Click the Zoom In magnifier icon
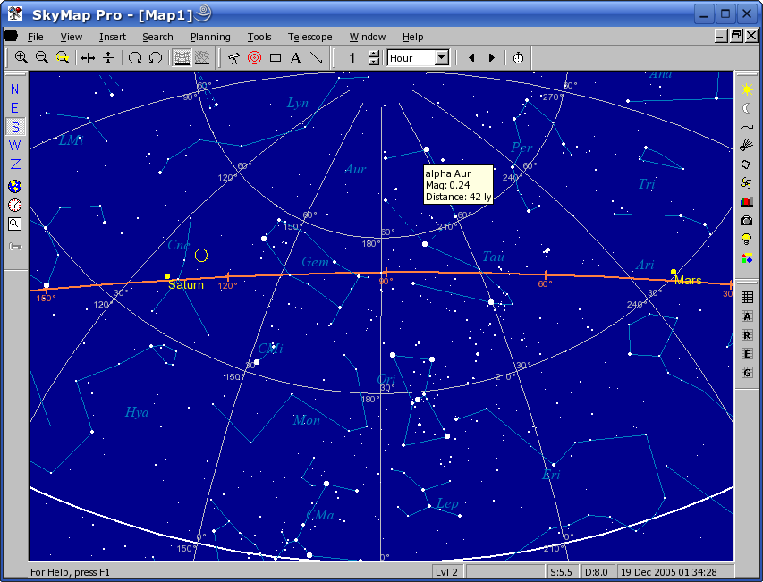This screenshot has width=763, height=582. [x=21, y=58]
